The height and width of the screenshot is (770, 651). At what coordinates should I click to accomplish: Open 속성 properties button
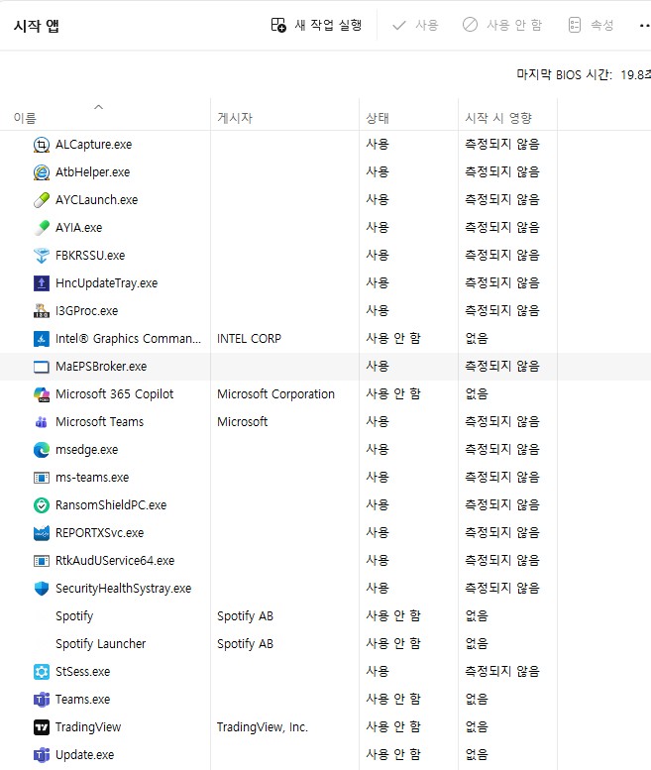point(592,25)
